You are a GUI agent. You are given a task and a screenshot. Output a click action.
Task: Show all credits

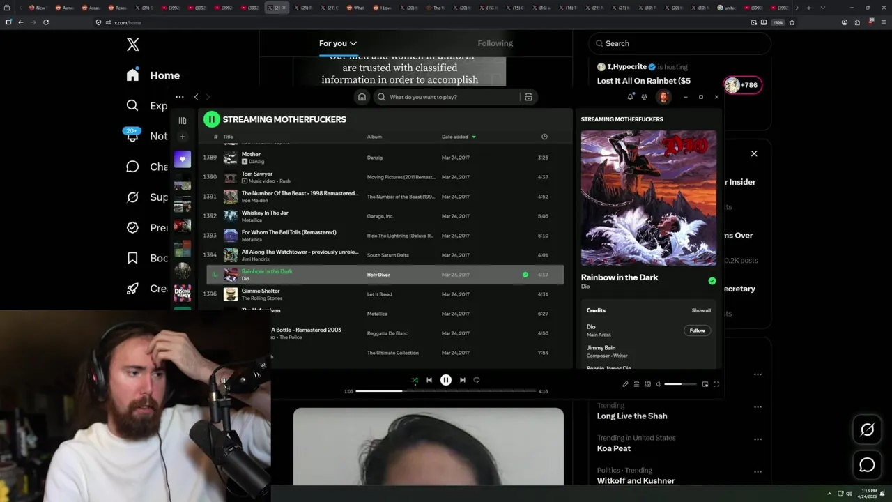pos(701,310)
